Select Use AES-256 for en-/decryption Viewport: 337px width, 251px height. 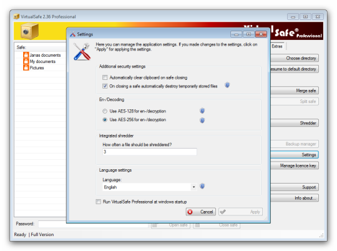click(x=105, y=120)
